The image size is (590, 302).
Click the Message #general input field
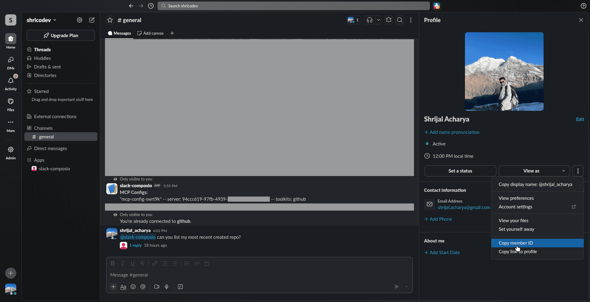(259, 275)
